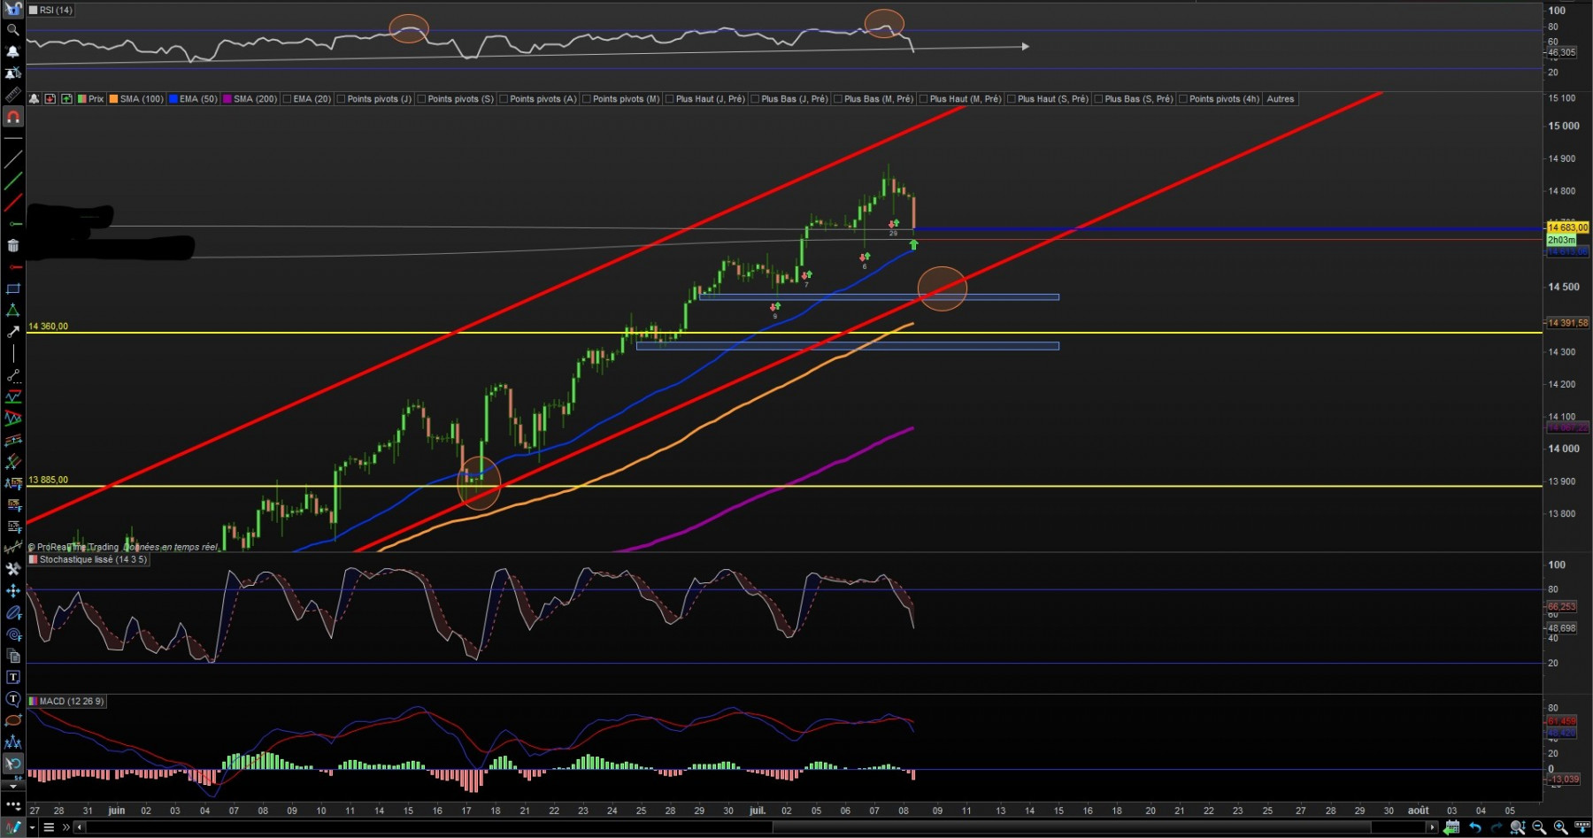Open the Autres indicators menu
The width and height of the screenshot is (1593, 838).
tap(1280, 99)
